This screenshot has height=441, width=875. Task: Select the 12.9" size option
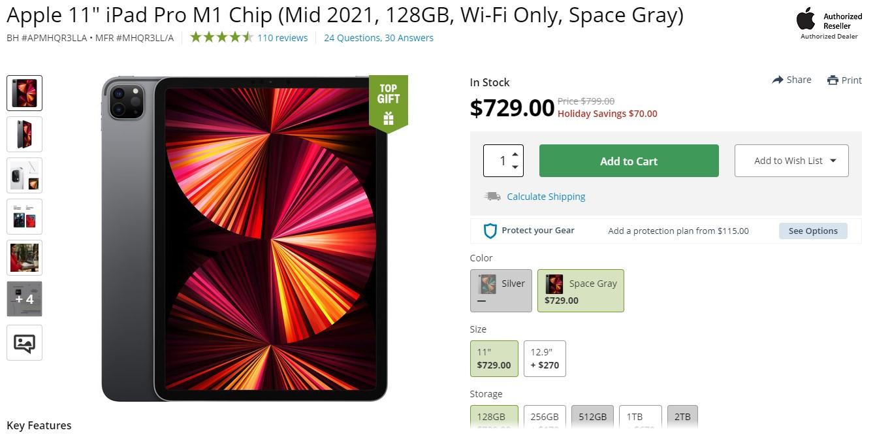point(545,358)
